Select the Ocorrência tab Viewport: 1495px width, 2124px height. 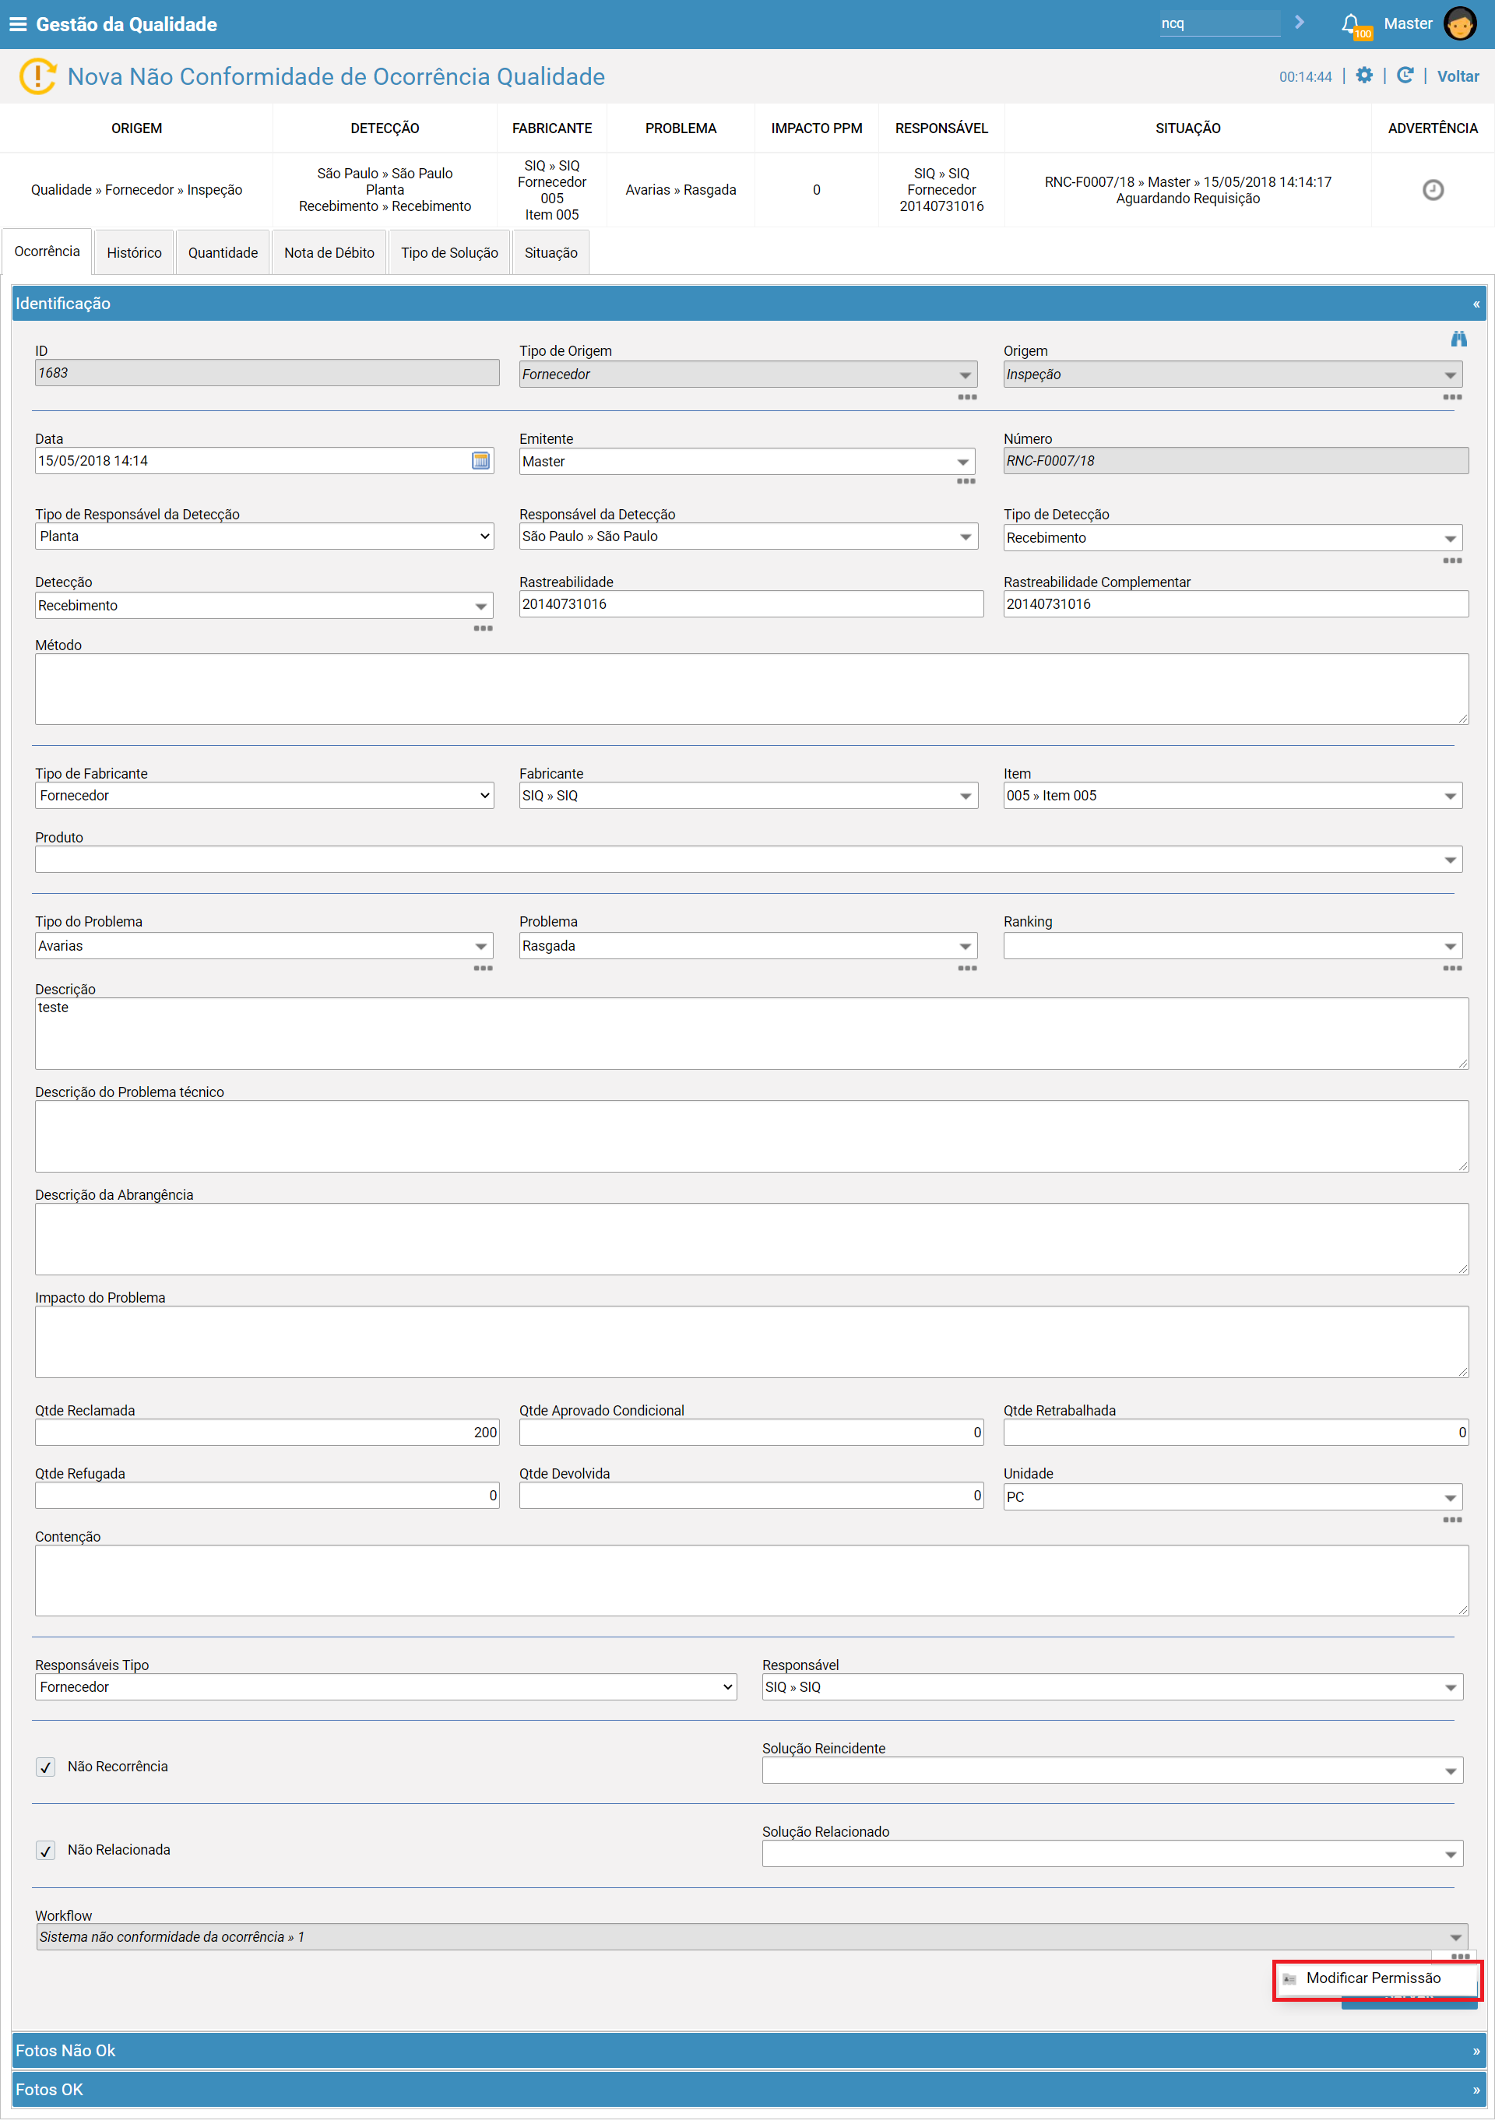tap(47, 251)
